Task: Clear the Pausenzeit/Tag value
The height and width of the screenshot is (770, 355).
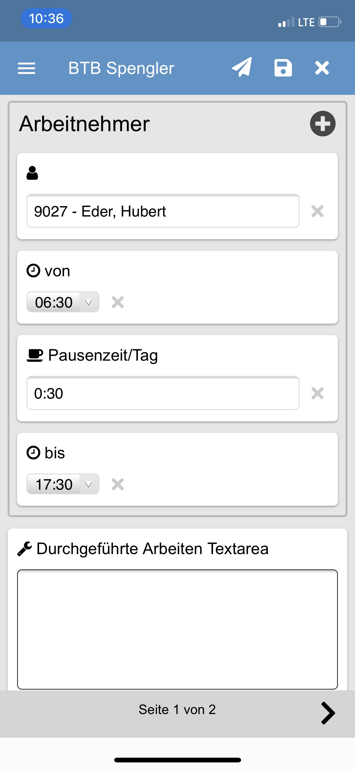Action: [x=317, y=393]
